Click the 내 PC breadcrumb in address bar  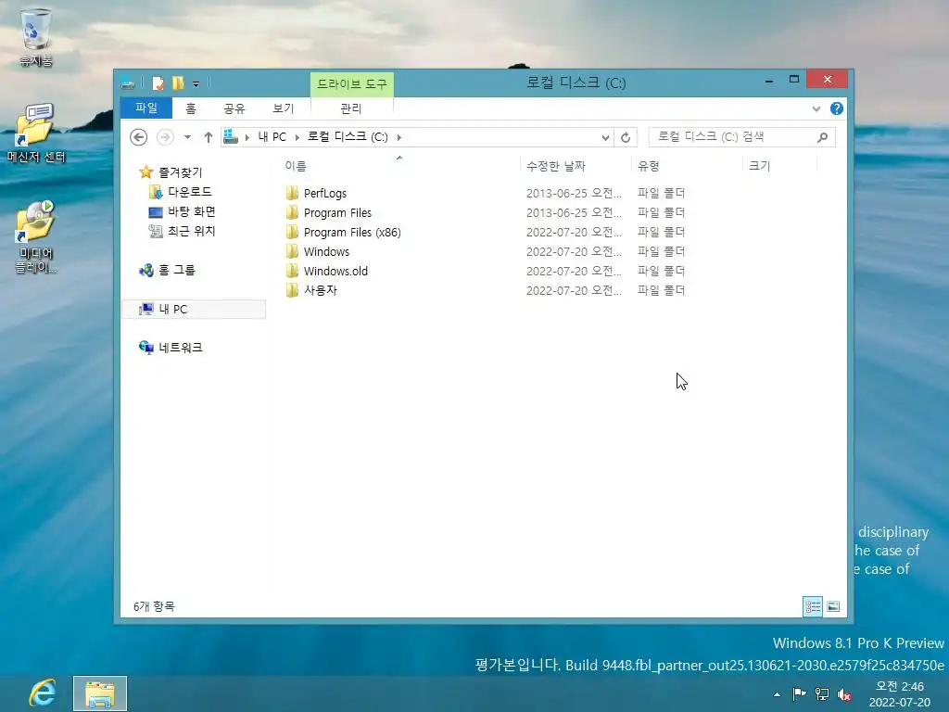pos(272,137)
